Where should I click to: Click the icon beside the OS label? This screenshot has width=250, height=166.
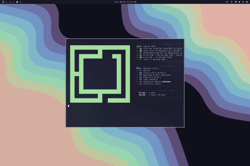137,68
